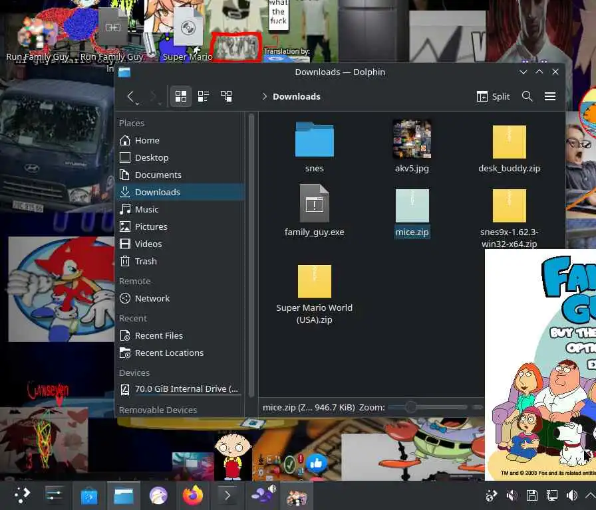Select snes9x-1.62.3-win32-x64.zip archive icon
This screenshot has width=596, height=510.
(x=510, y=205)
